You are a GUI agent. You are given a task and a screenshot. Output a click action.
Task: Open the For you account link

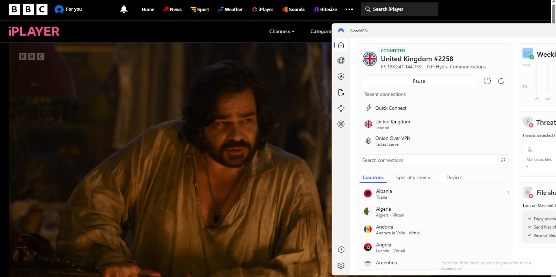coord(68,9)
